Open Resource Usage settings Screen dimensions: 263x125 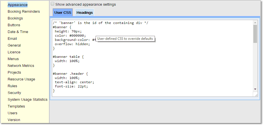tap(21, 79)
